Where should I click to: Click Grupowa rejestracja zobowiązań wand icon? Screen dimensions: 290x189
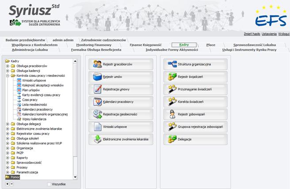(x=172, y=127)
